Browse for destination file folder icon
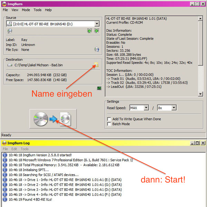Image resolution: width=207 pixels, height=207 pixels. (97, 65)
